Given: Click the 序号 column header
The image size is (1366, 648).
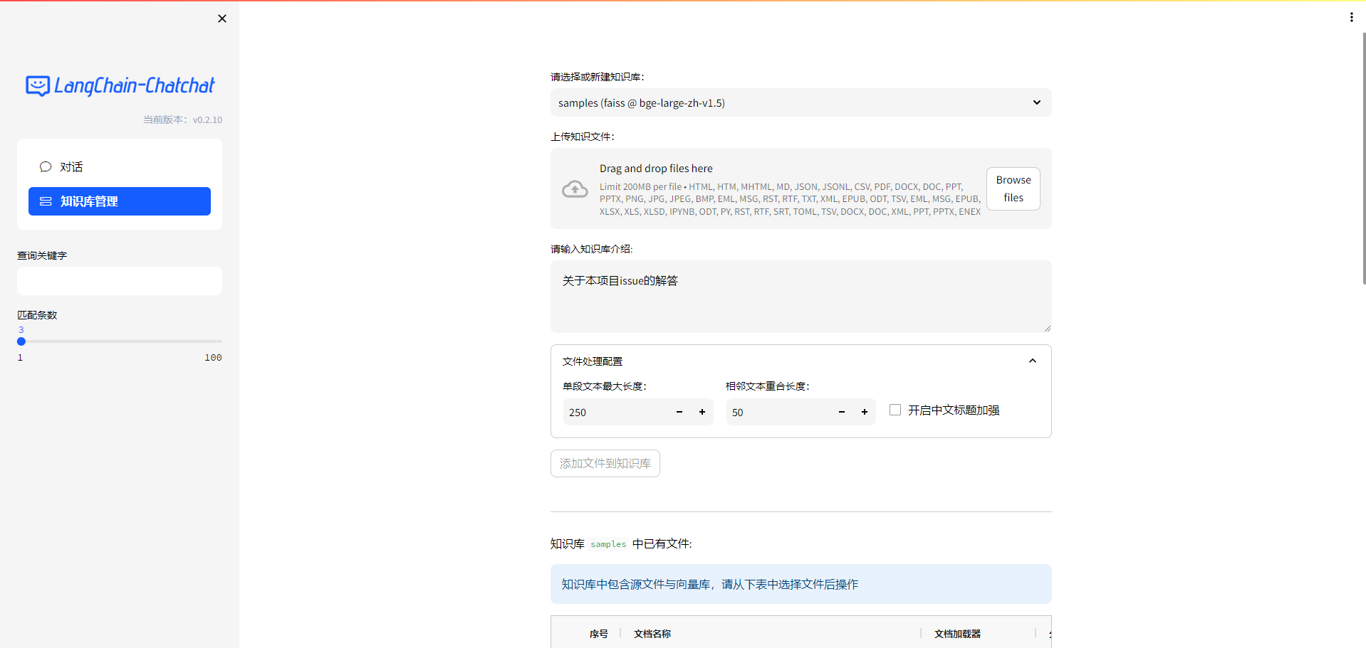Looking at the screenshot, I should coord(598,633).
